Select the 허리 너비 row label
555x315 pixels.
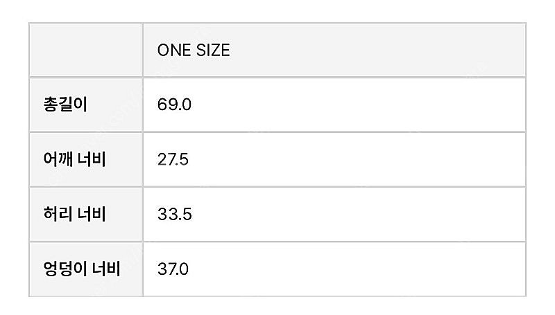(x=75, y=214)
